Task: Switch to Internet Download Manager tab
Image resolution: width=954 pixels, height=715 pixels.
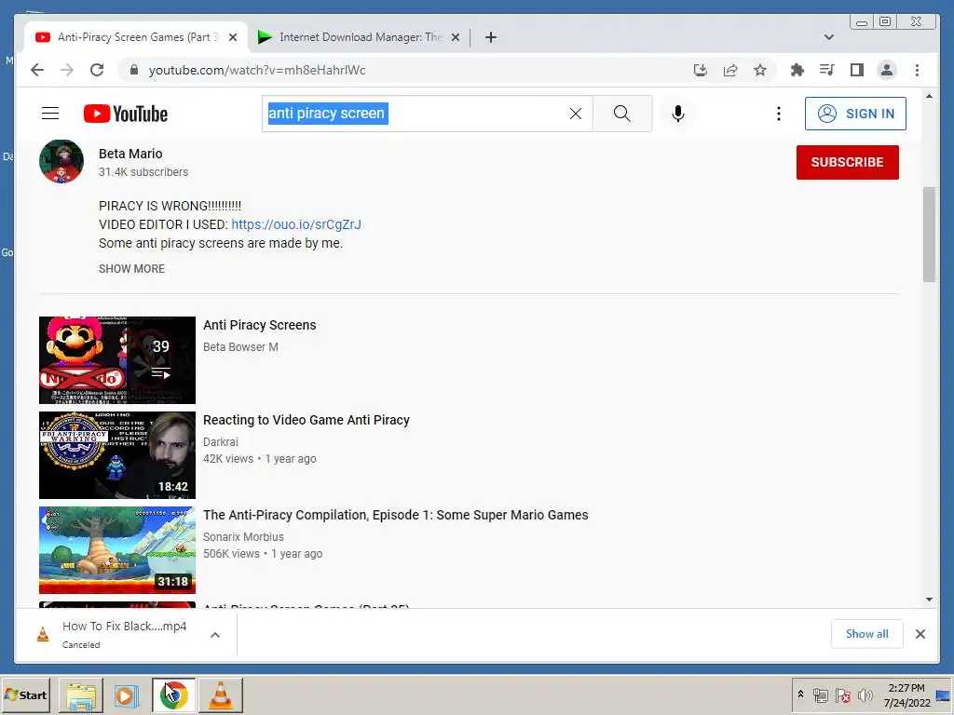Action: click(359, 37)
